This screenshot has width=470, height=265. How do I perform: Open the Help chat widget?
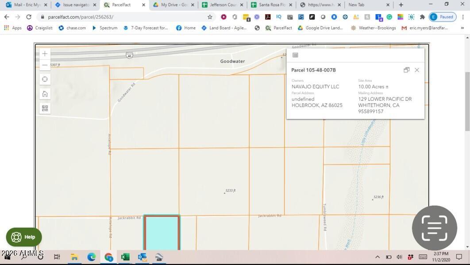(x=23, y=237)
